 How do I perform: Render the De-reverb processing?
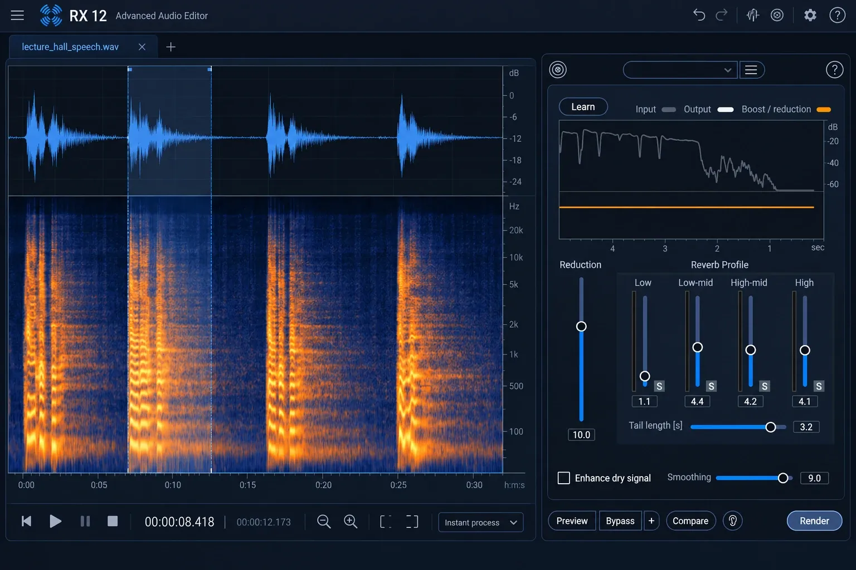click(814, 521)
